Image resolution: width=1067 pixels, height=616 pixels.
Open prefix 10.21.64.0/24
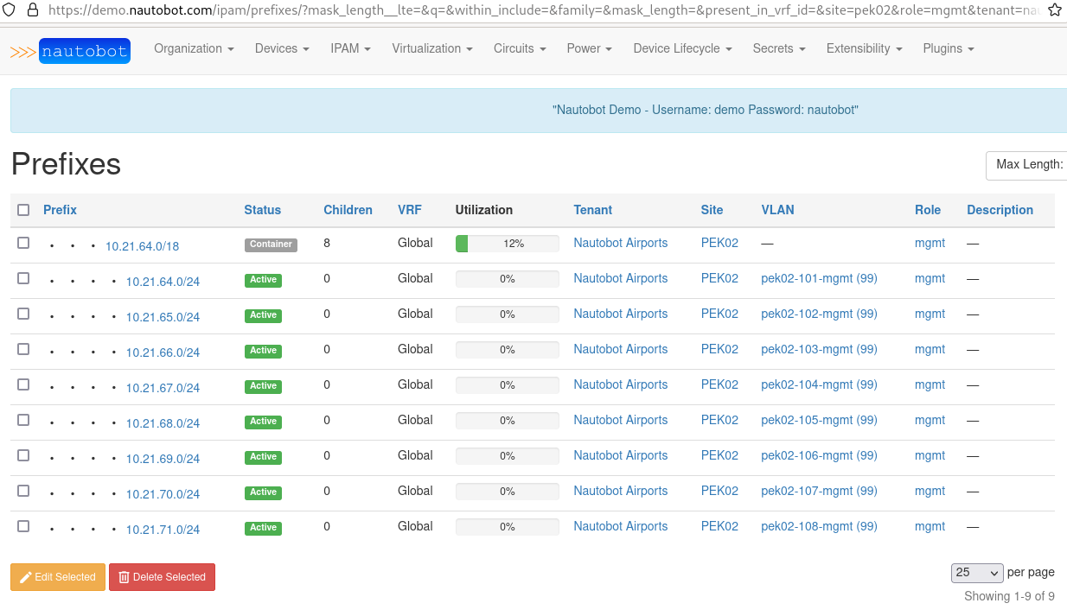point(163,282)
